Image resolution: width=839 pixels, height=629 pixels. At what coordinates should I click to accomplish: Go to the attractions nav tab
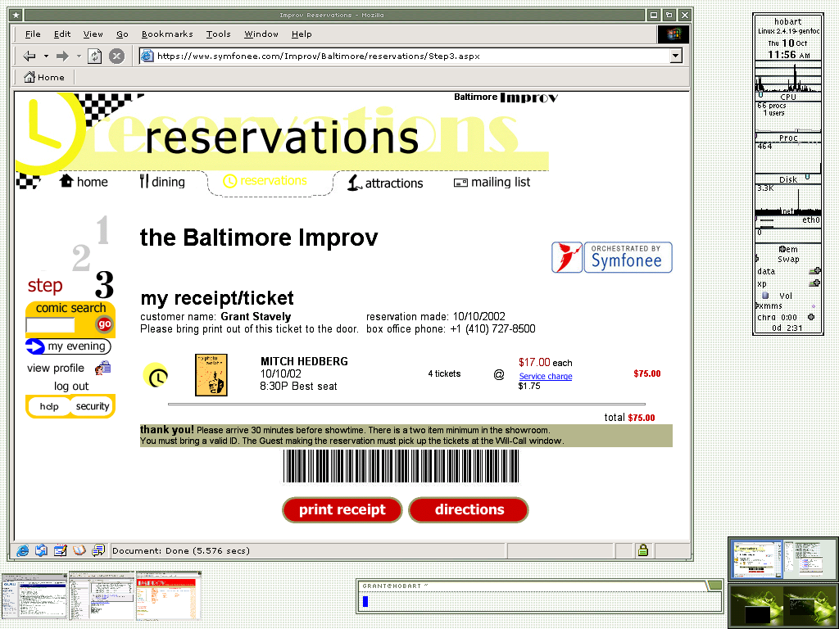385,183
